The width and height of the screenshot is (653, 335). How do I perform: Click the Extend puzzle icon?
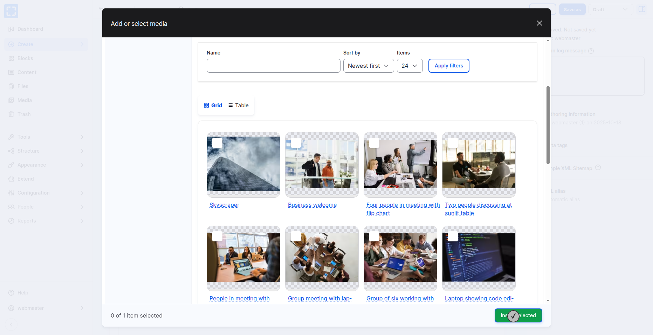tap(11, 179)
